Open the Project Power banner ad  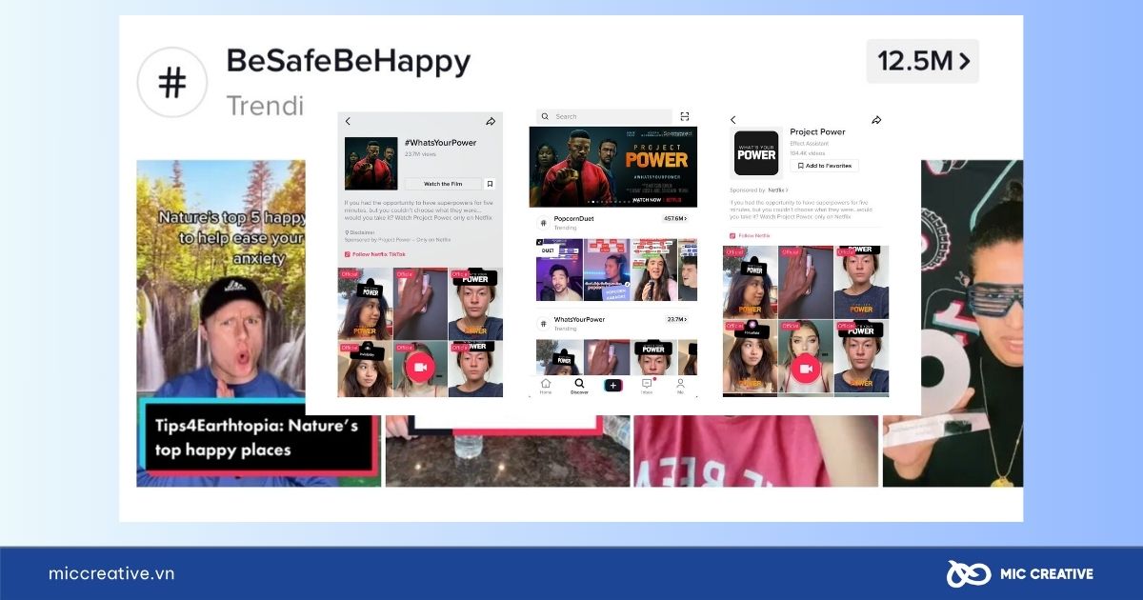612,167
